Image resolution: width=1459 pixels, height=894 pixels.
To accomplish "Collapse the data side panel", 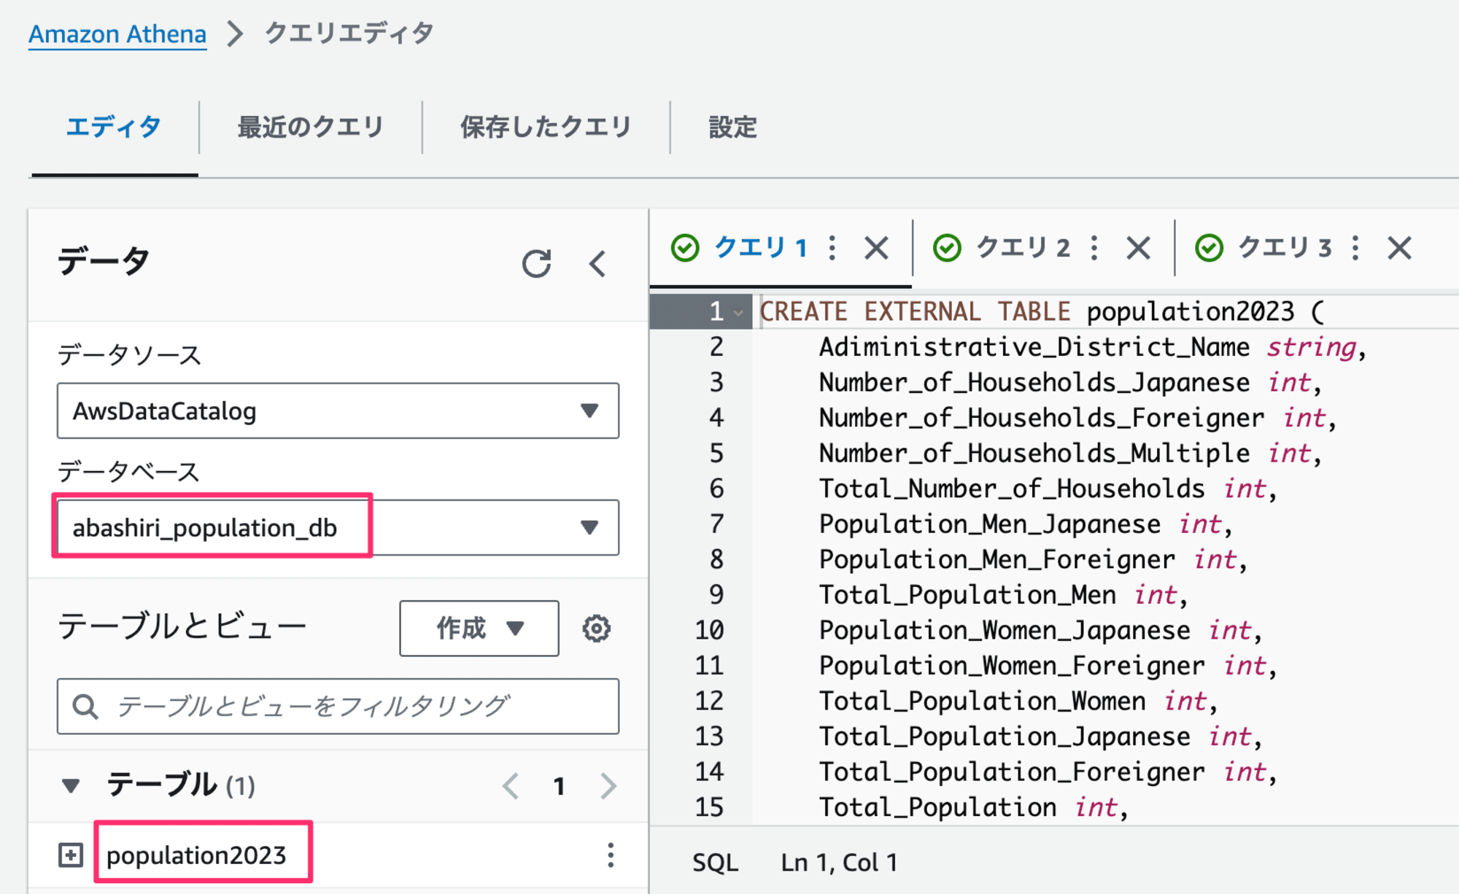I will [597, 264].
